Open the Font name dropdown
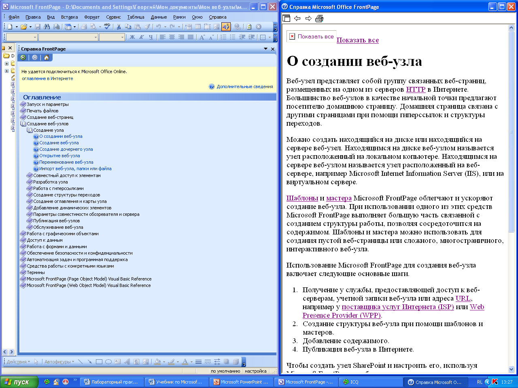This screenshot has height=388, width=518. tap(96, 37)
